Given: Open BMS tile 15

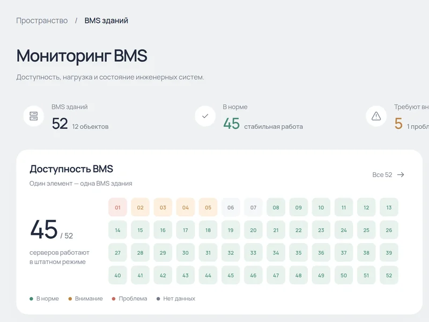Looking at the screenshot, I should pyautogui.click(x=140, y=230).
